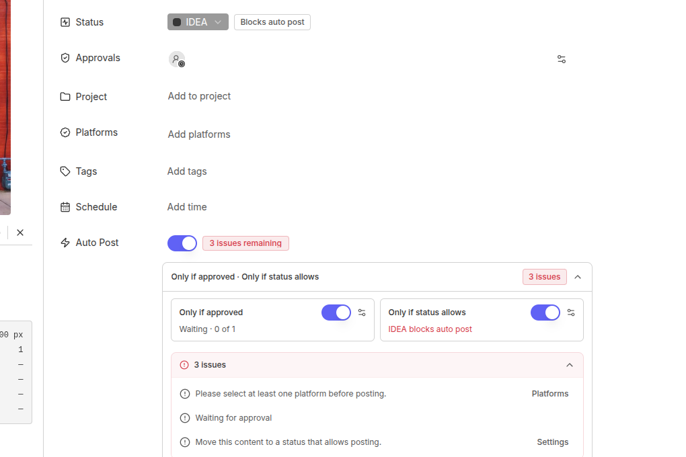Click the image thumbnail on the left edge
The width and height of the screenshot is (686, 457).
click(5, 107)
